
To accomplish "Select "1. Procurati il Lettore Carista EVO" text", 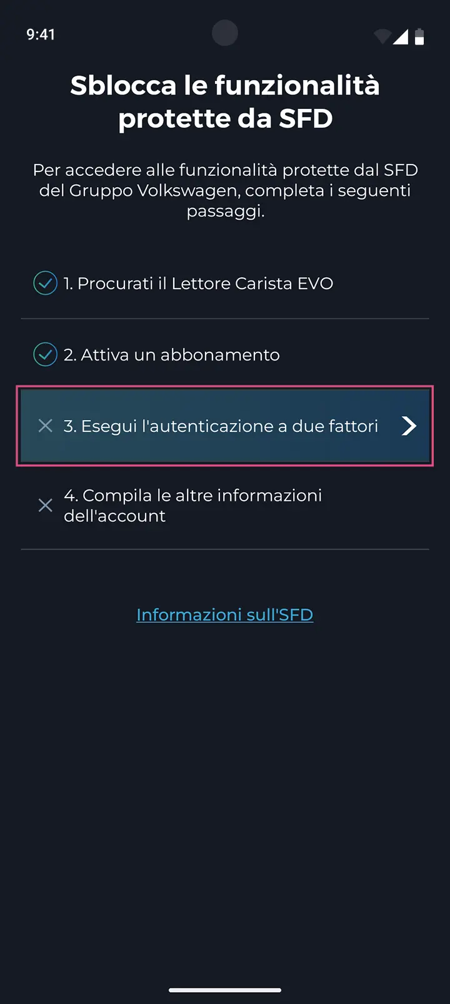I will click(x=198, y=284).
